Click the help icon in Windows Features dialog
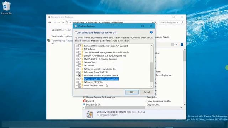This screenshot has height=128, width=228. point(151,32)
